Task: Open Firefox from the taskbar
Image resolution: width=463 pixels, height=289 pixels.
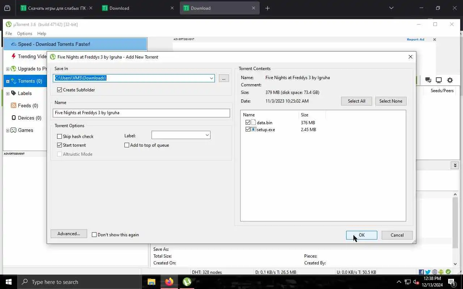Action: click(x=169, y=282)
